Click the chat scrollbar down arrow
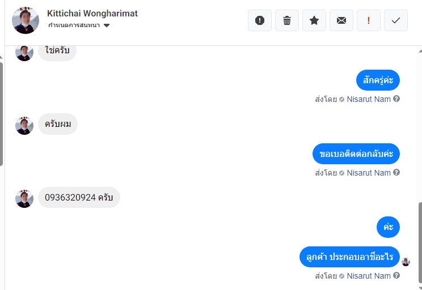 click(420, 288)
